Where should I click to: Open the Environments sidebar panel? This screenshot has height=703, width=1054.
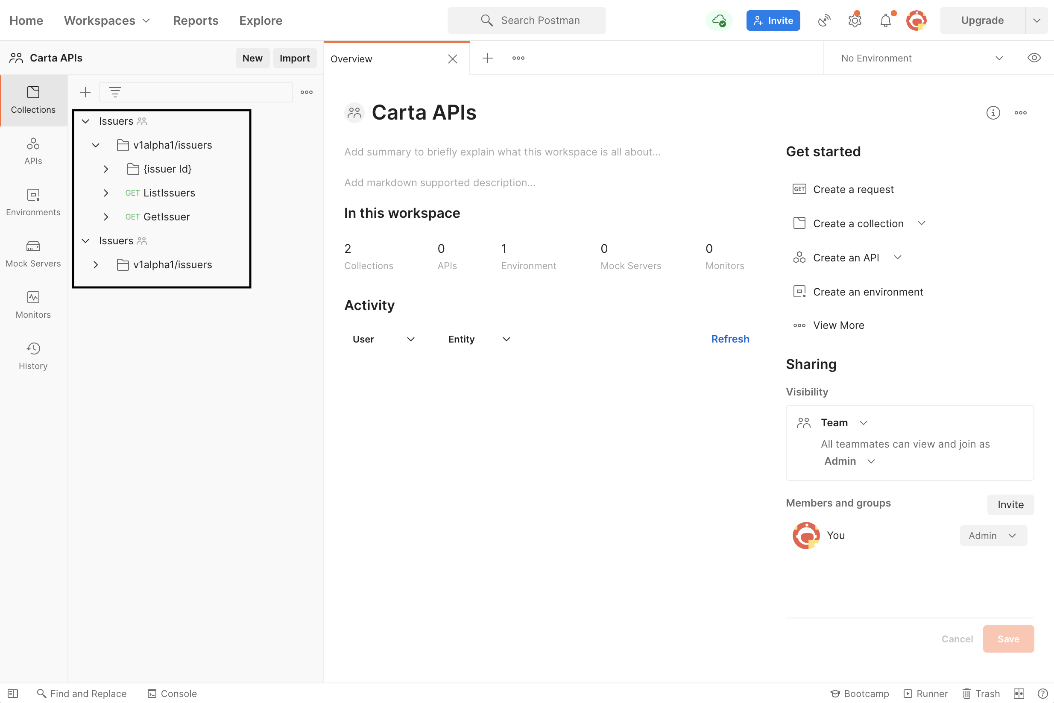(33, 202)
